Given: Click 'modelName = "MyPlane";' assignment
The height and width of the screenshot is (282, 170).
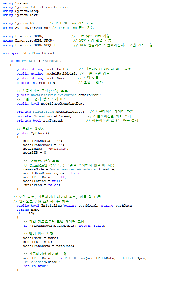Looking at the screenshot, I should (x=46, y=149).
